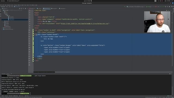Switch to the README.md editor tab
The height and width of the screenshot is (98, 174).
[32, 8]
